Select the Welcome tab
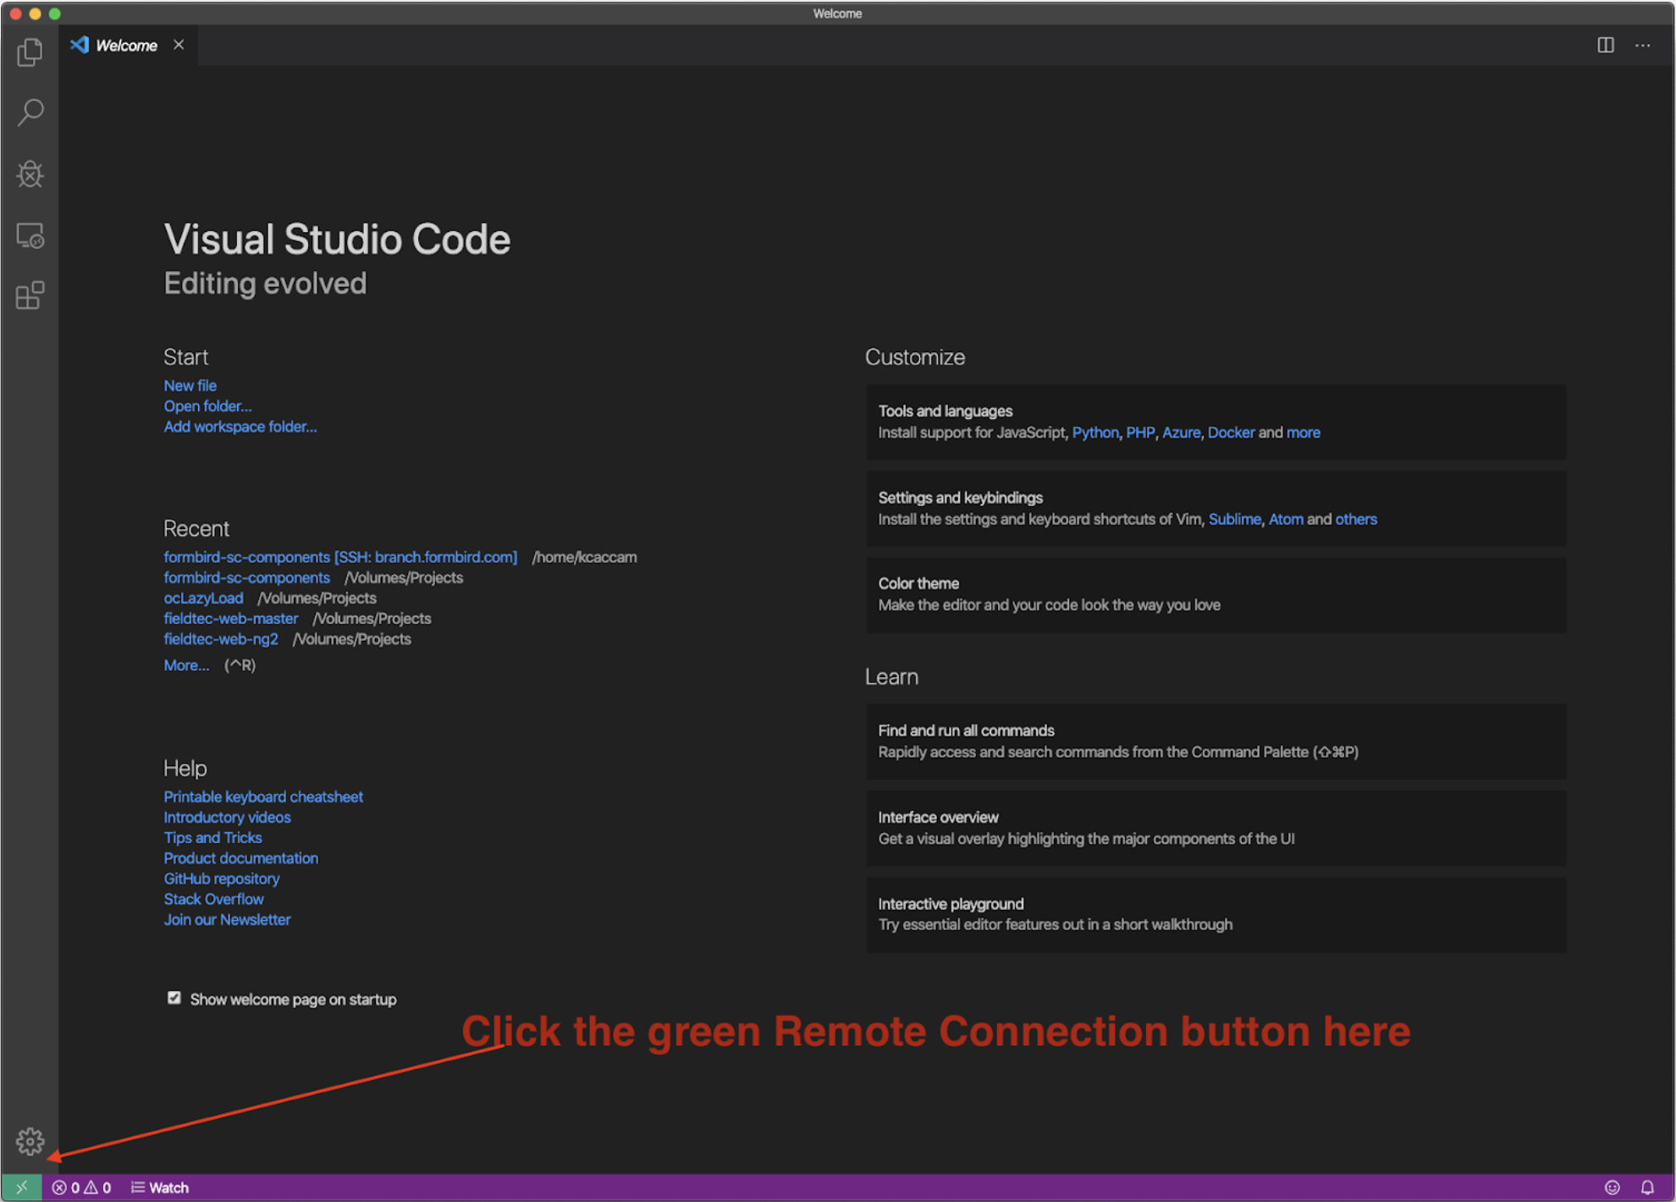This screenshot has height=1202, width=1676. point(129,46)
